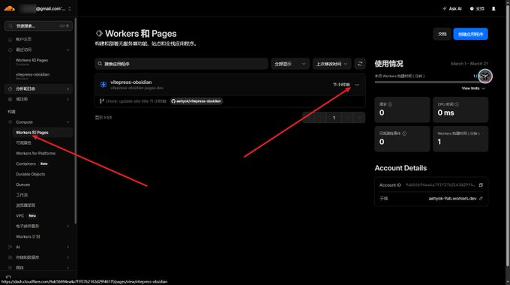
Task: Collapse the recent visits section chevron
Action: click(x=67, y=49)
